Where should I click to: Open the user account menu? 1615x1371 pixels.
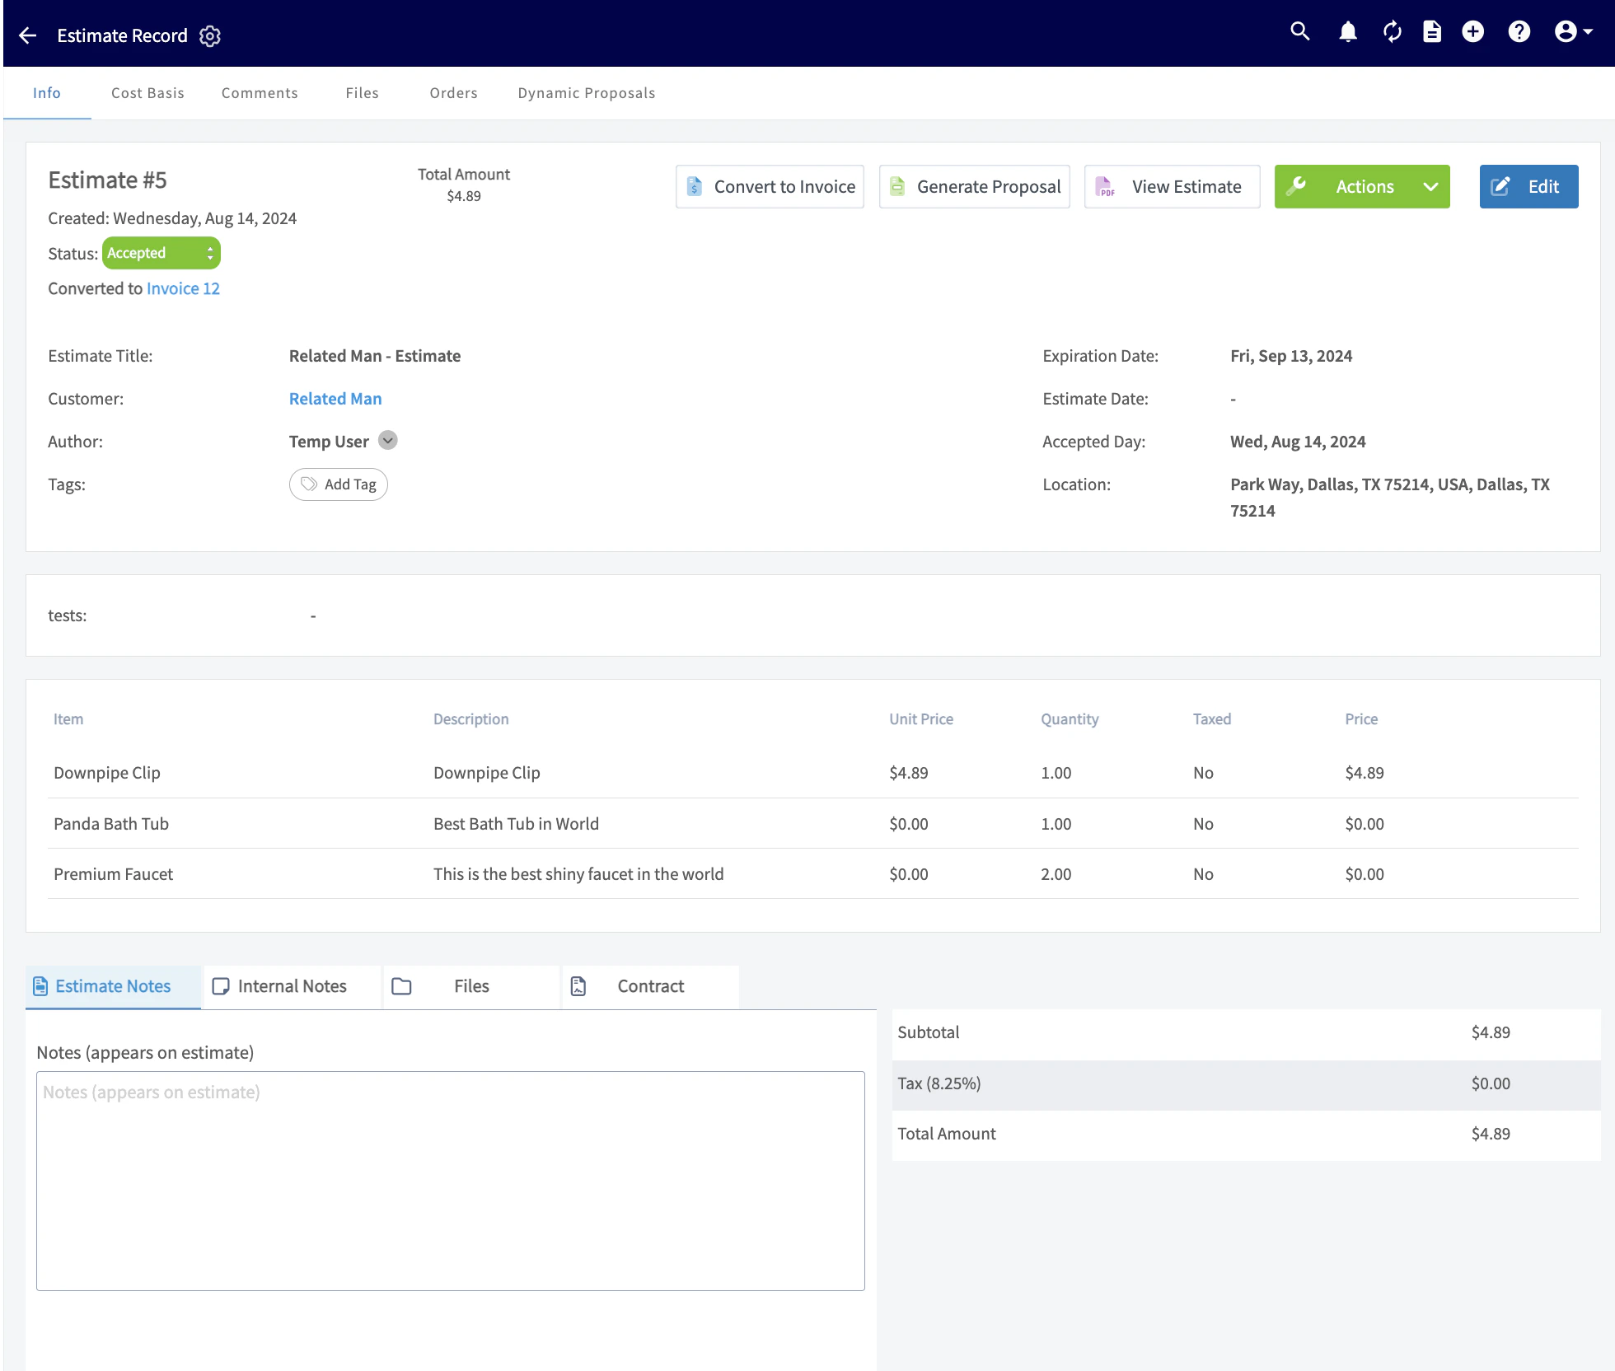point(1573,32)
